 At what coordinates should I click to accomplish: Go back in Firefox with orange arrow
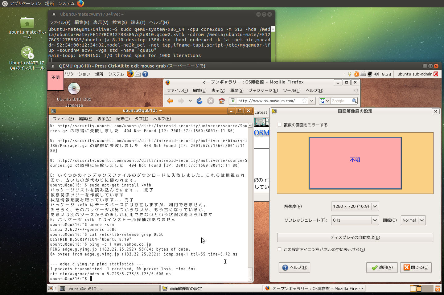(170, 101)
